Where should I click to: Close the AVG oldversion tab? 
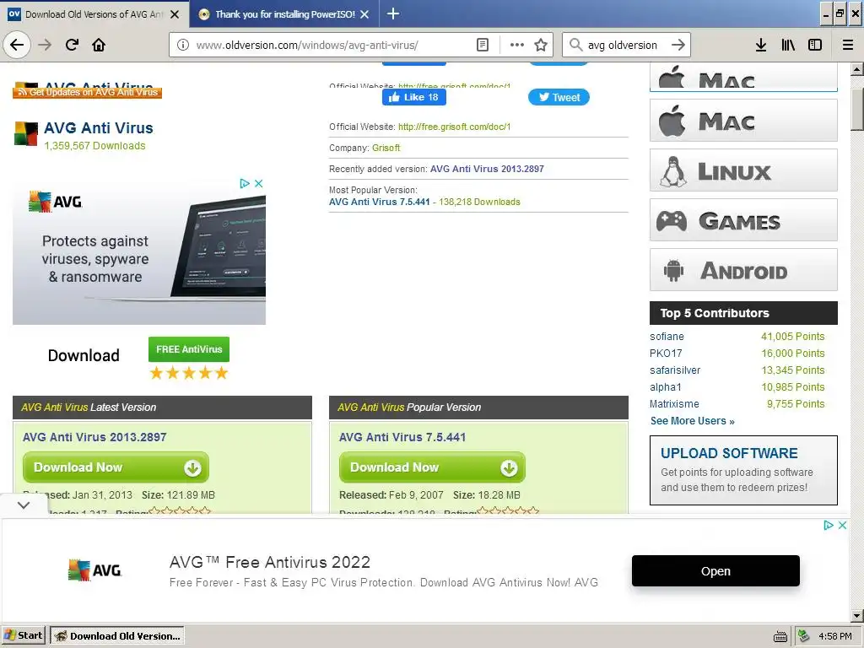coord(175,14)
